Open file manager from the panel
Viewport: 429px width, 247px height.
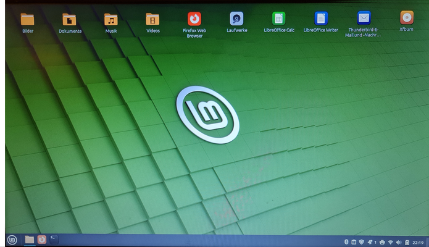point(29,240)
